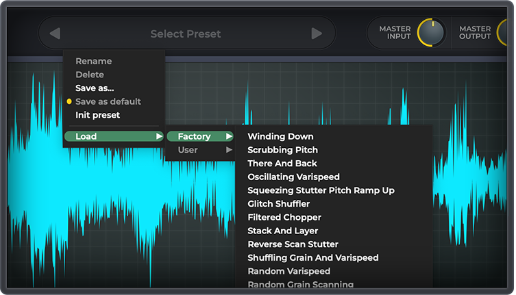Click the previous preset left arrow
This screenshot has width=516, height=295.
tap(56, 34)
